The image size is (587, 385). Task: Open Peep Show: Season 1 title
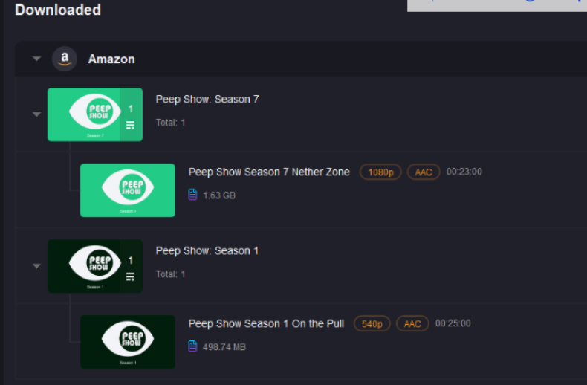click(x=207, y=250)
